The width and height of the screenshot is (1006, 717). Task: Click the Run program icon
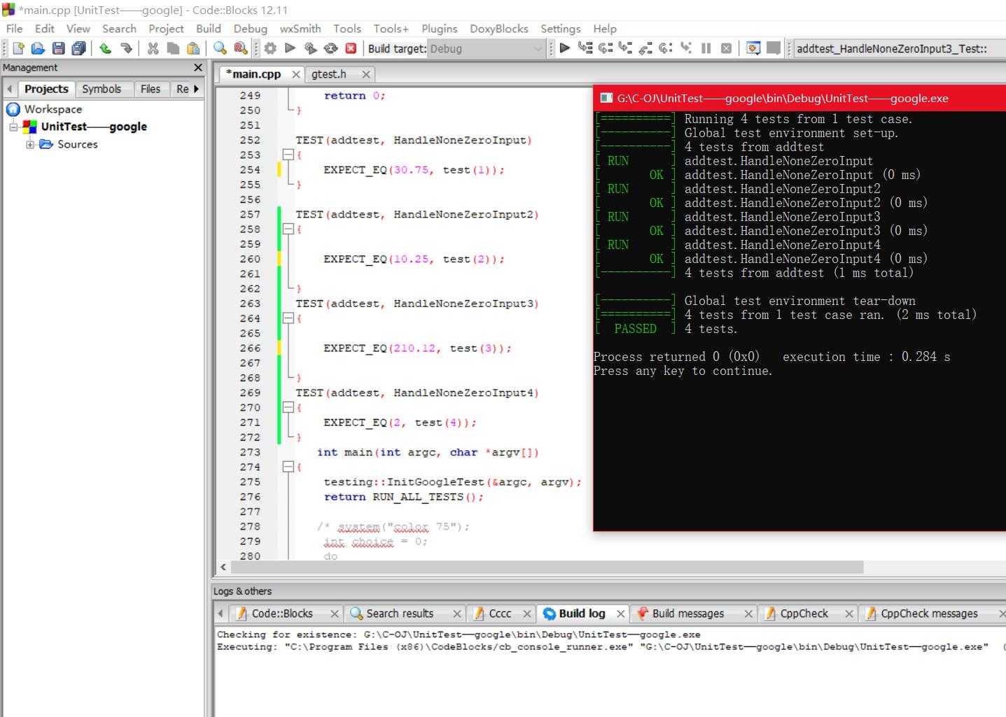[291, 48]
